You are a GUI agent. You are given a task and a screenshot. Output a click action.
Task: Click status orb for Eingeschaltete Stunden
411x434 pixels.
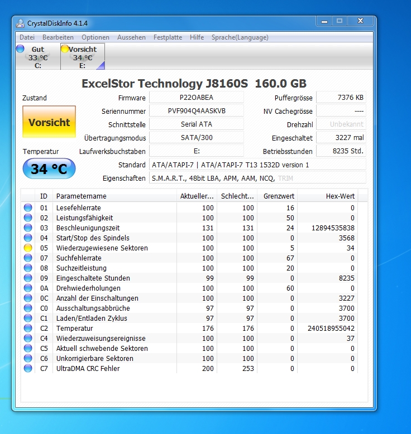(28, 278)
